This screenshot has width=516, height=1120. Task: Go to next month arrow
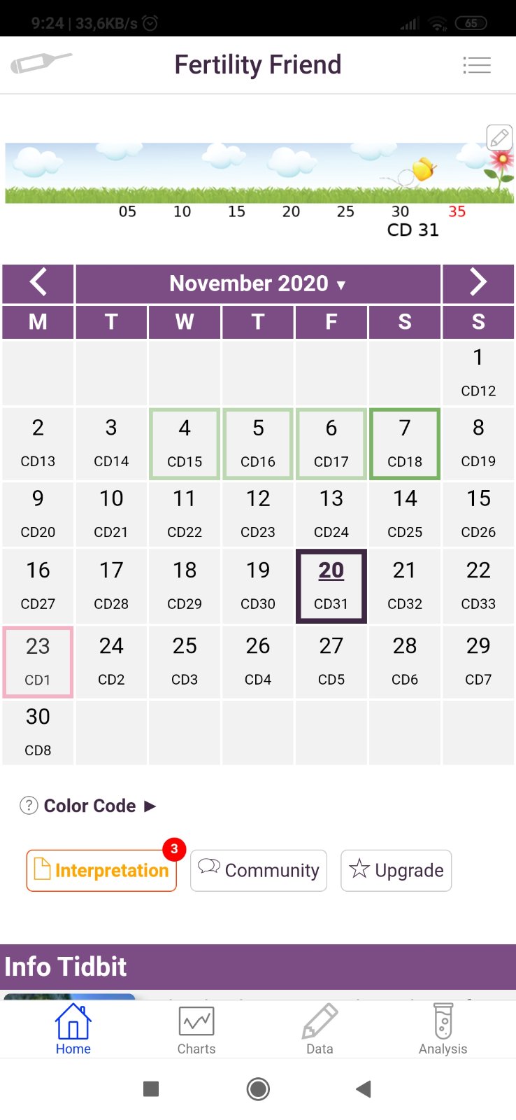point(478,283)
